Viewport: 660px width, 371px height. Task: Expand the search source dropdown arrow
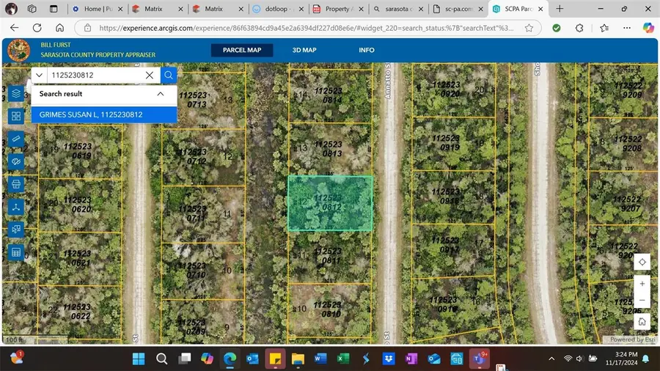(40, 75)
